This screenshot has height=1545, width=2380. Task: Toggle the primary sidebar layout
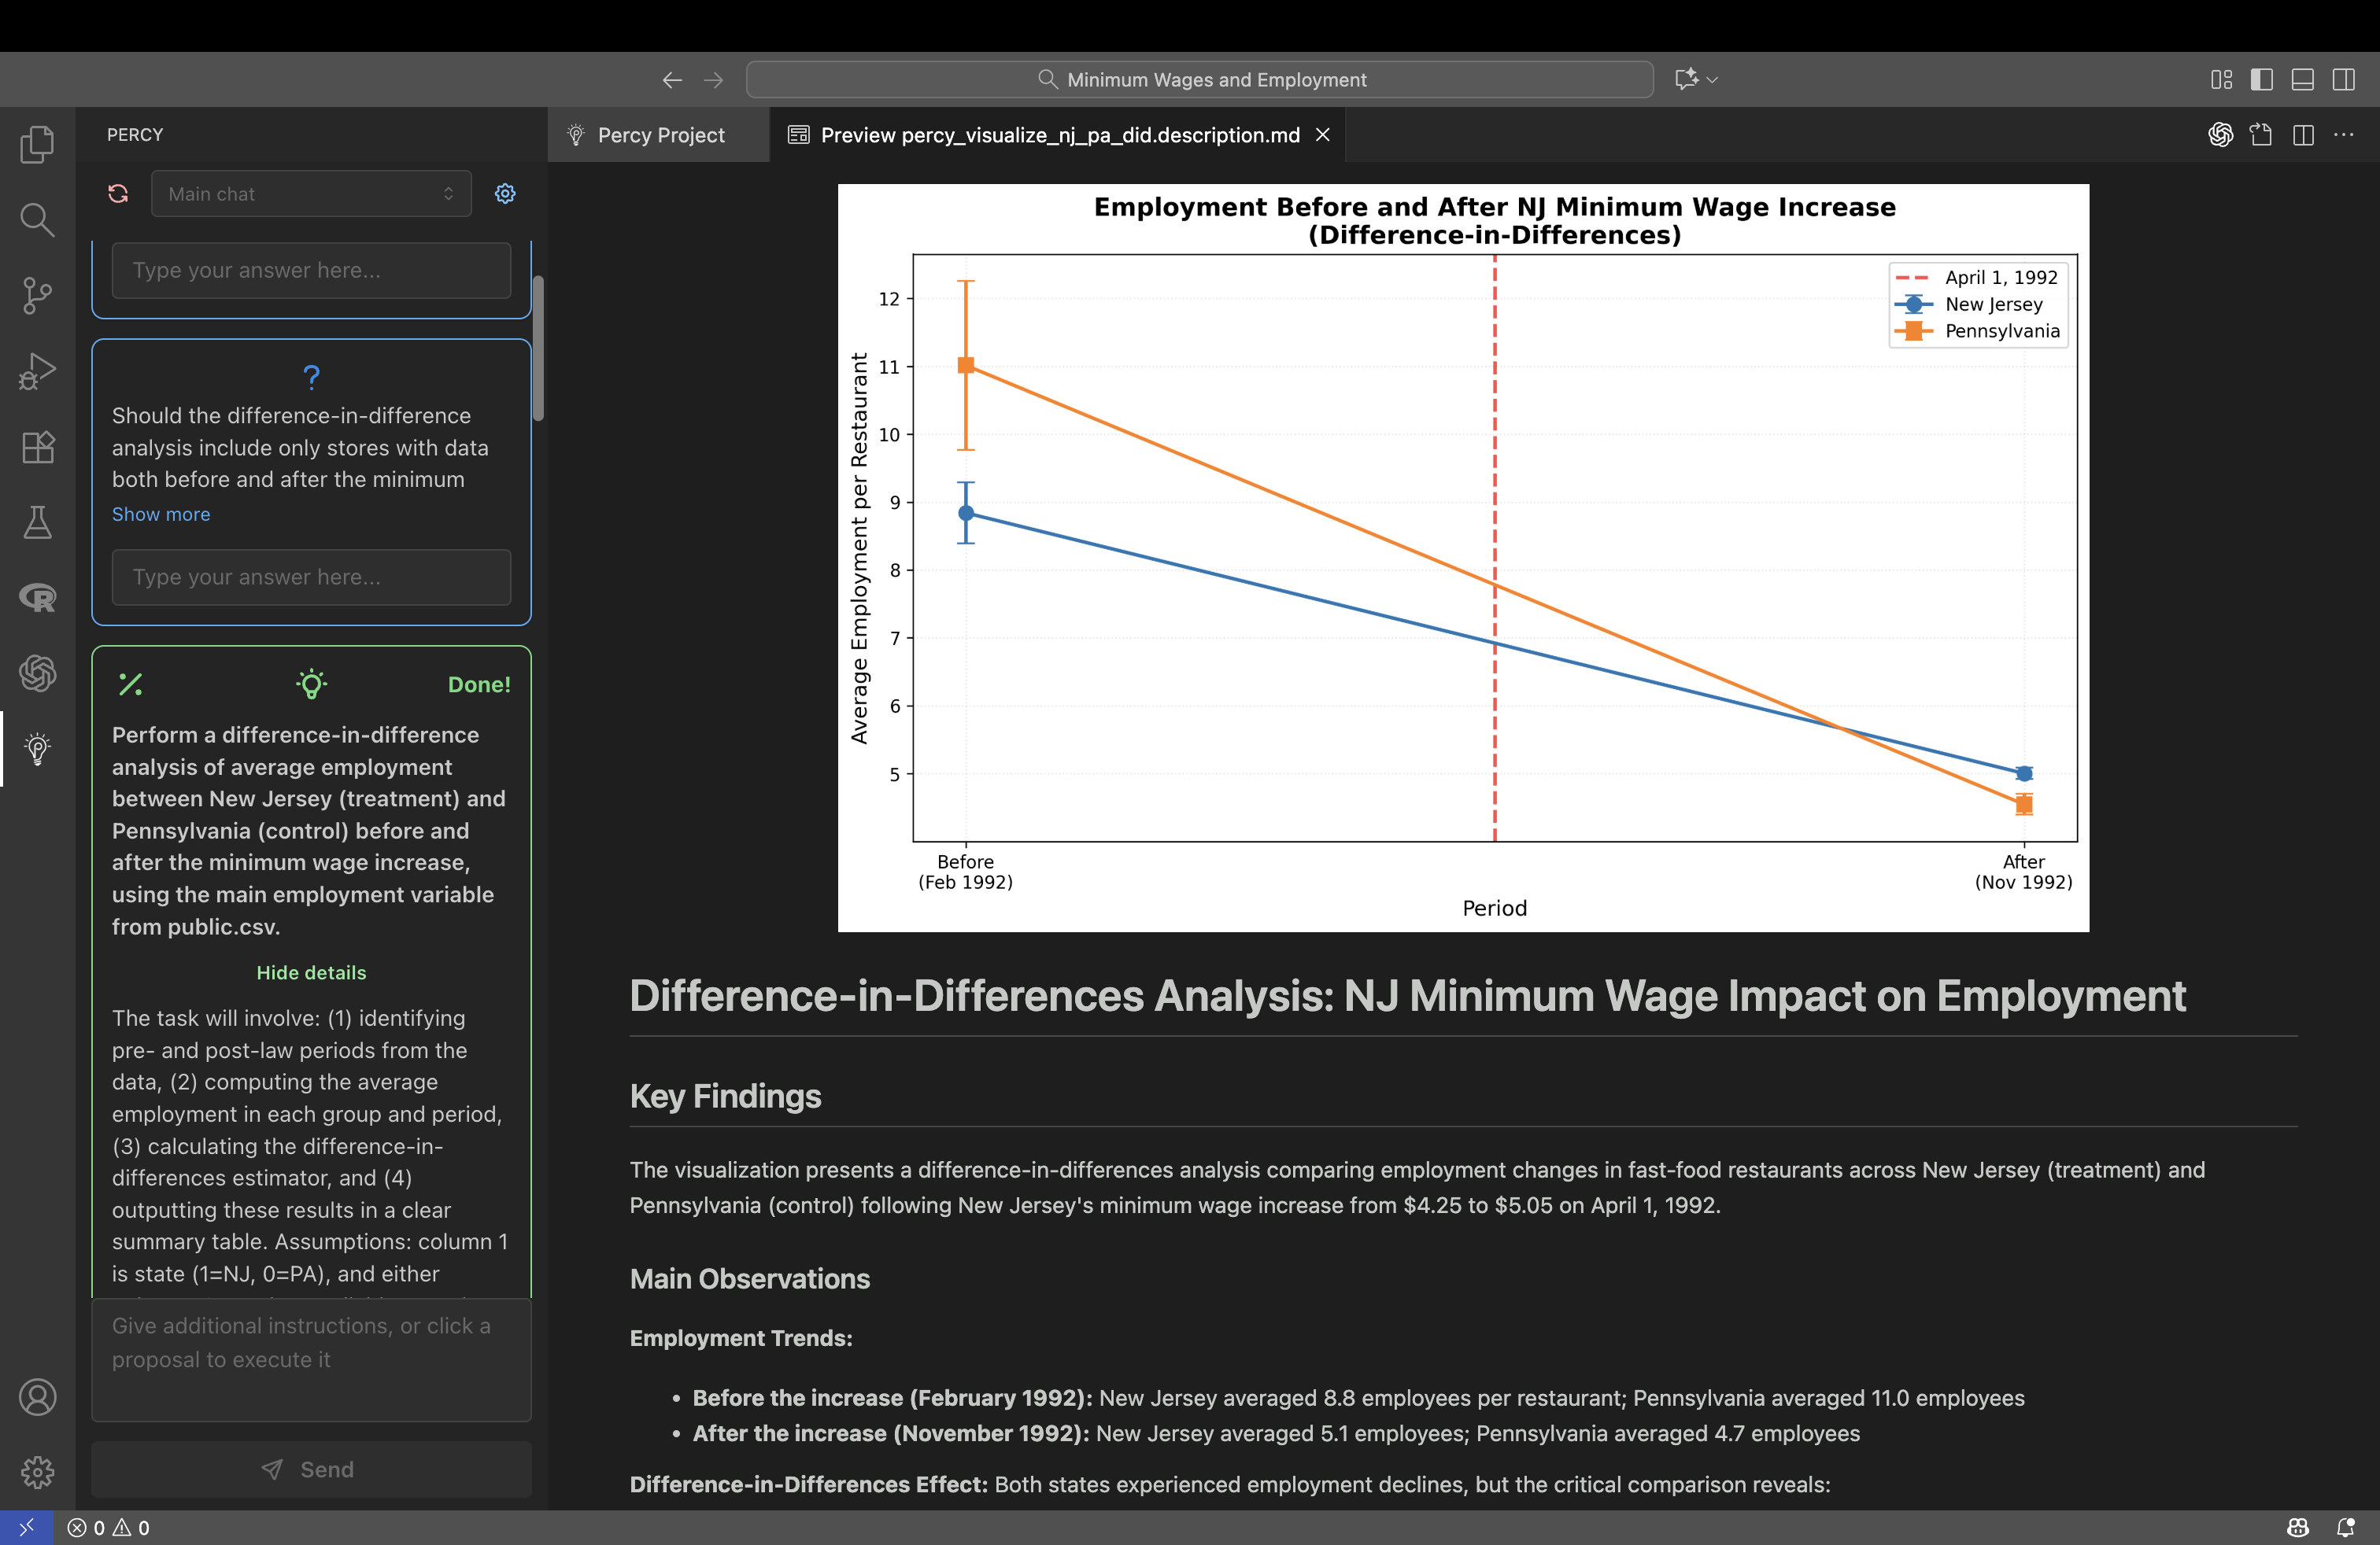[x=2262, y=80]
